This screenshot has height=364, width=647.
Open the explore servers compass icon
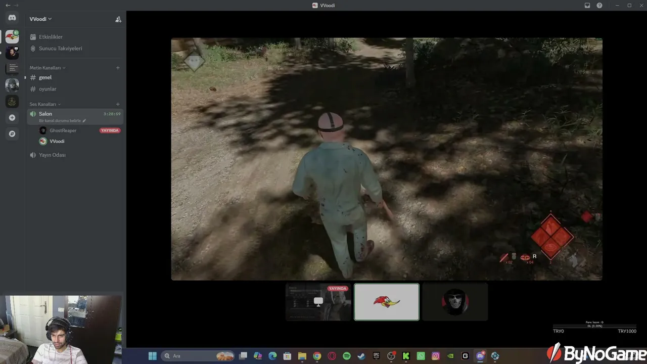tap(12, 134)
